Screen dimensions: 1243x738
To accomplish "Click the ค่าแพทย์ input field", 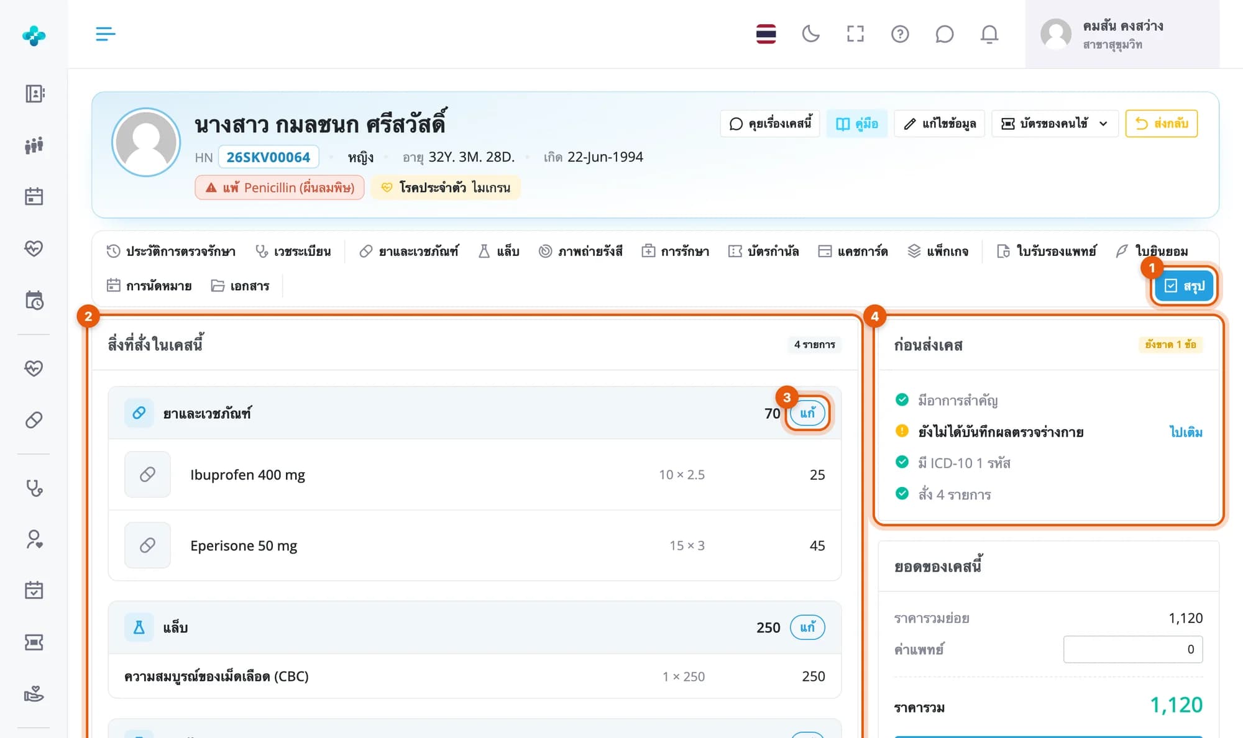I will tap(1132, 649).
